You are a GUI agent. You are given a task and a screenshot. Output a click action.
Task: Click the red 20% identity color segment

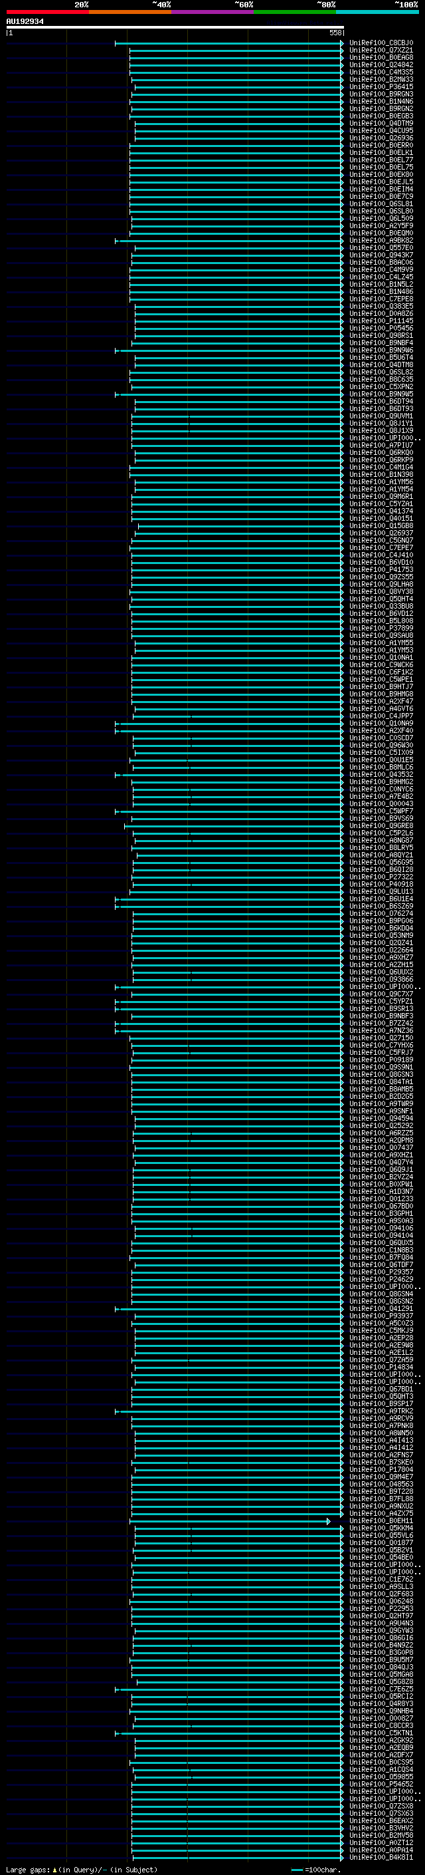point(47,12)
